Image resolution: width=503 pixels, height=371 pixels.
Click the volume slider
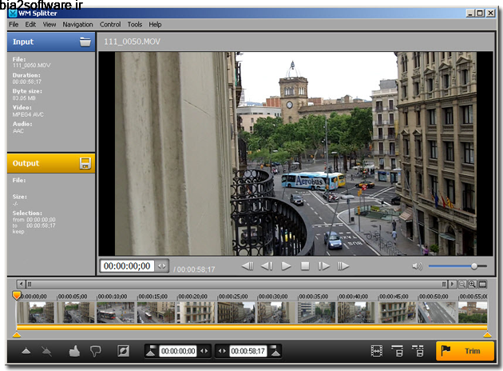click(457, 266)
